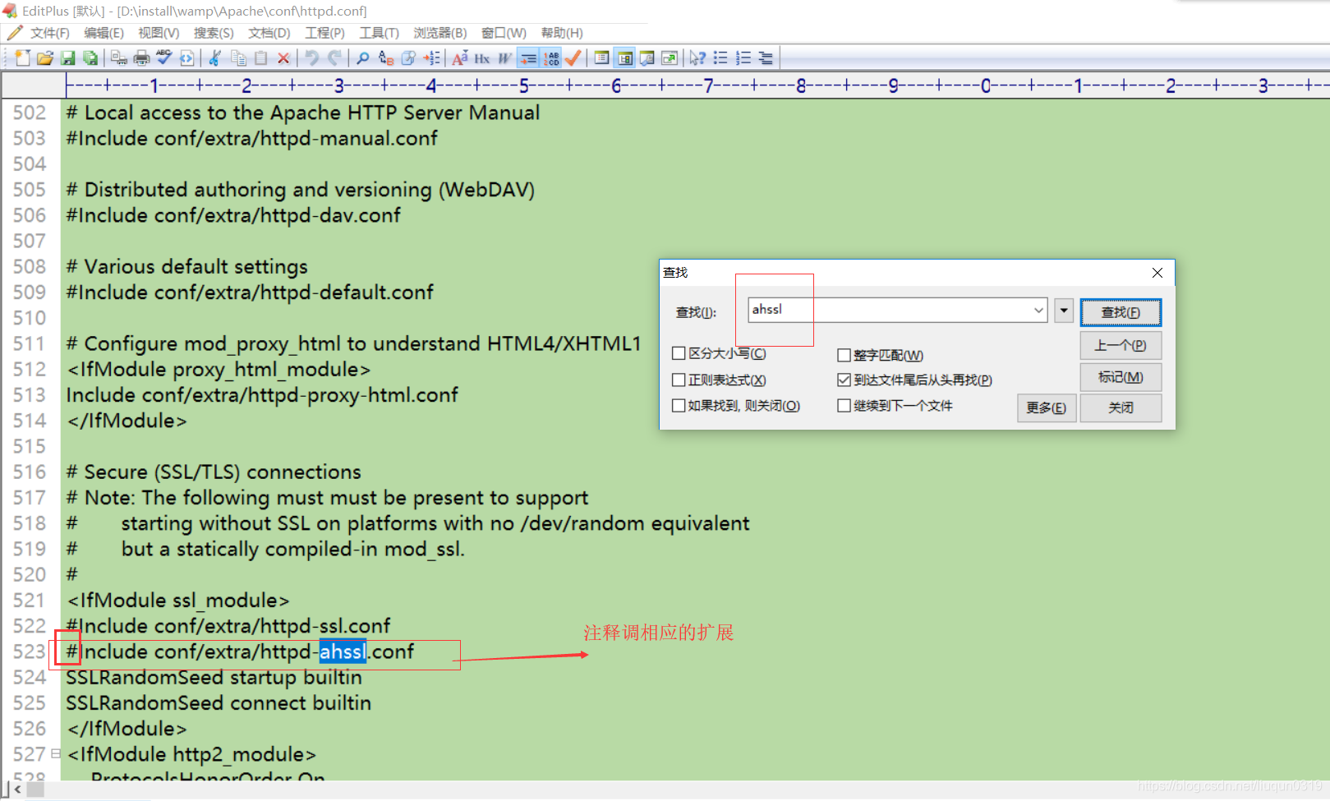Viewport: 1330px width, 801px height.
Task: Click the Find magnifier icon
Action: [x=362, y=58]
